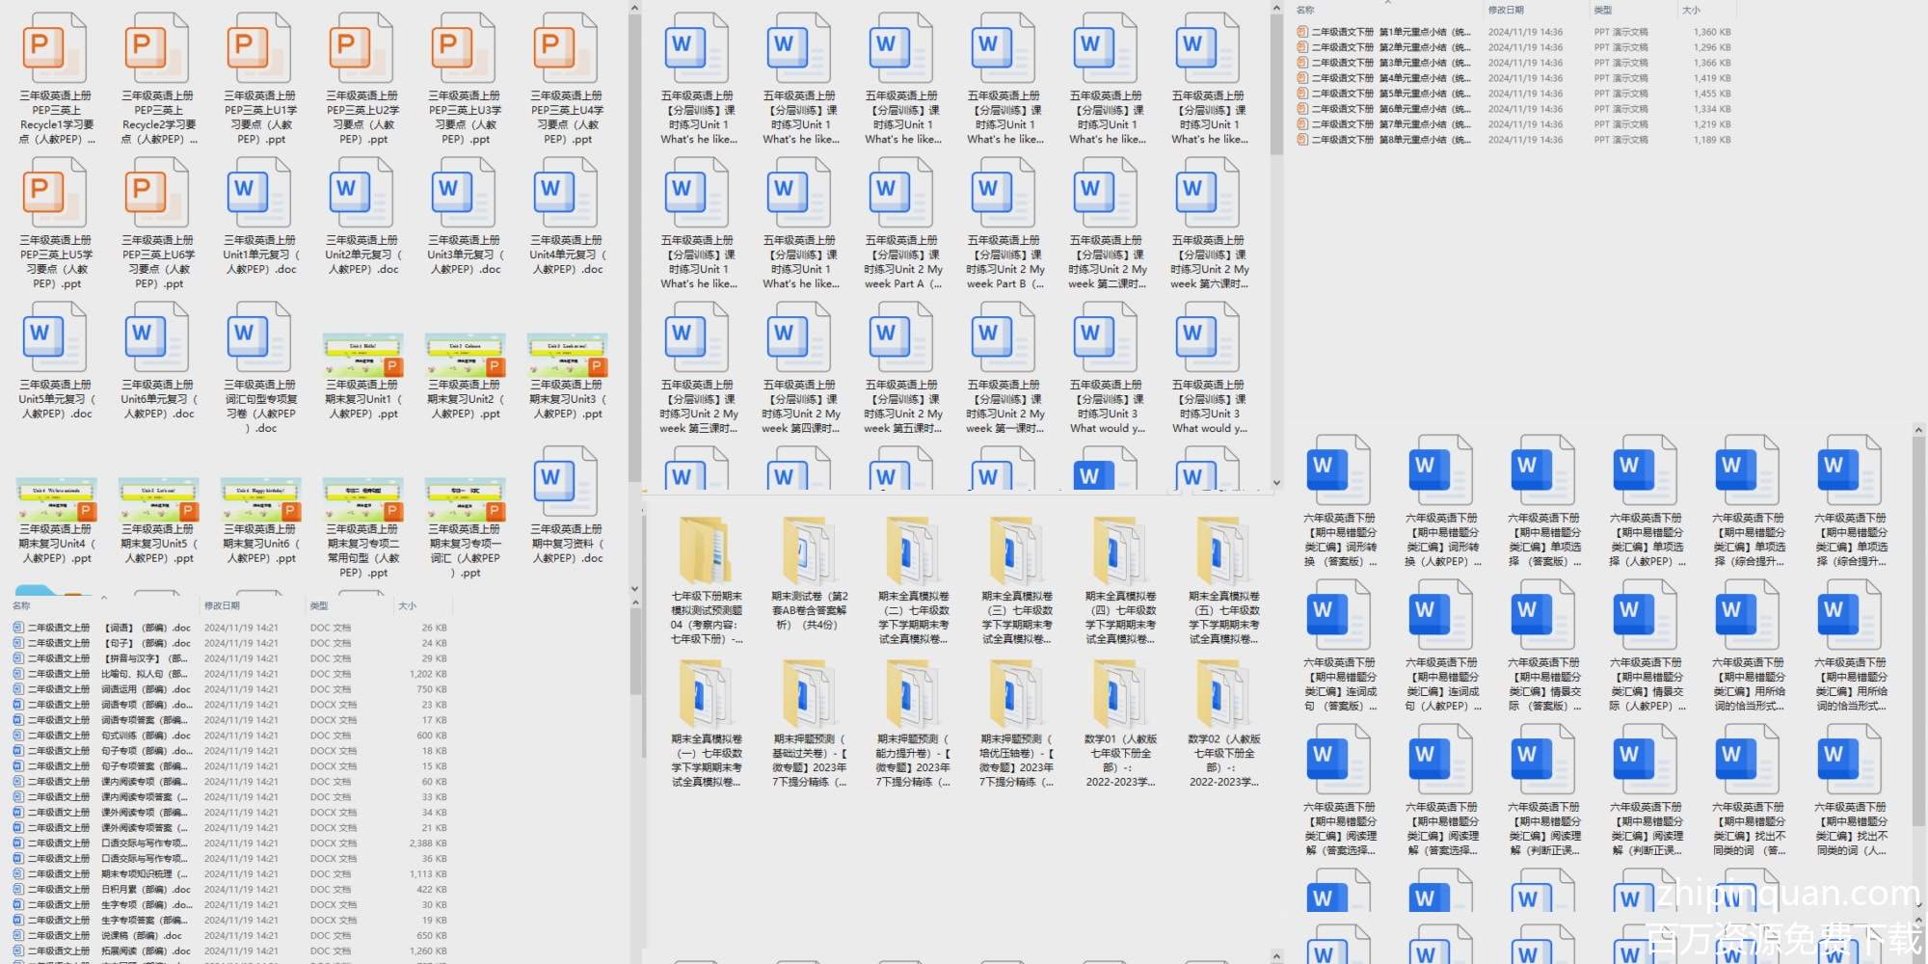Open the PEP三英上 Recycle1学习要点 PPT file
The height and width of the screenshot is (964, 1928).
[56, 48]
